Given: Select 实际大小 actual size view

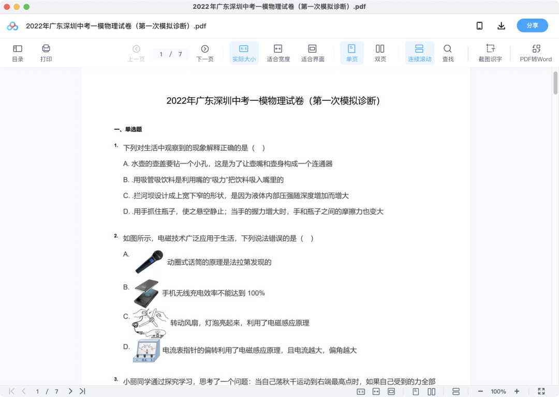Looking at the screenshot, I should tap(244, 53).
